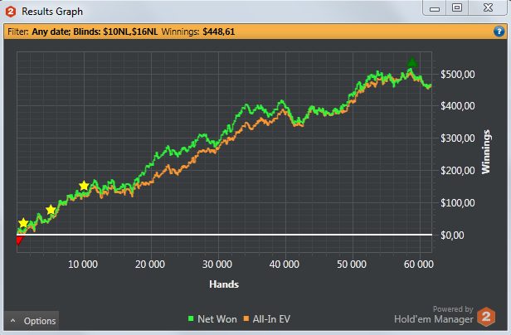Select the red low-point triangle marker
This screenshot has height=335, width=511.
pos(20,240)
